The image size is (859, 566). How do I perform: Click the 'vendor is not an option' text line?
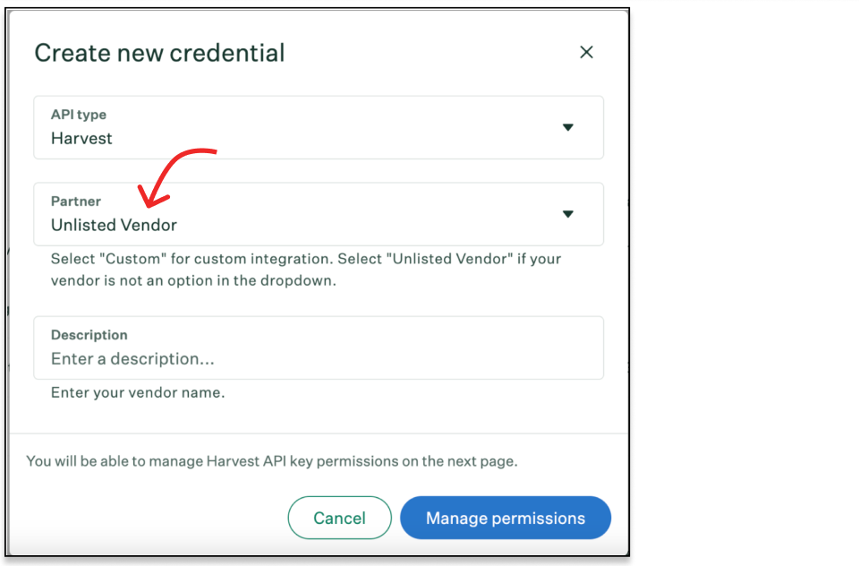click(x=193, y=280)
